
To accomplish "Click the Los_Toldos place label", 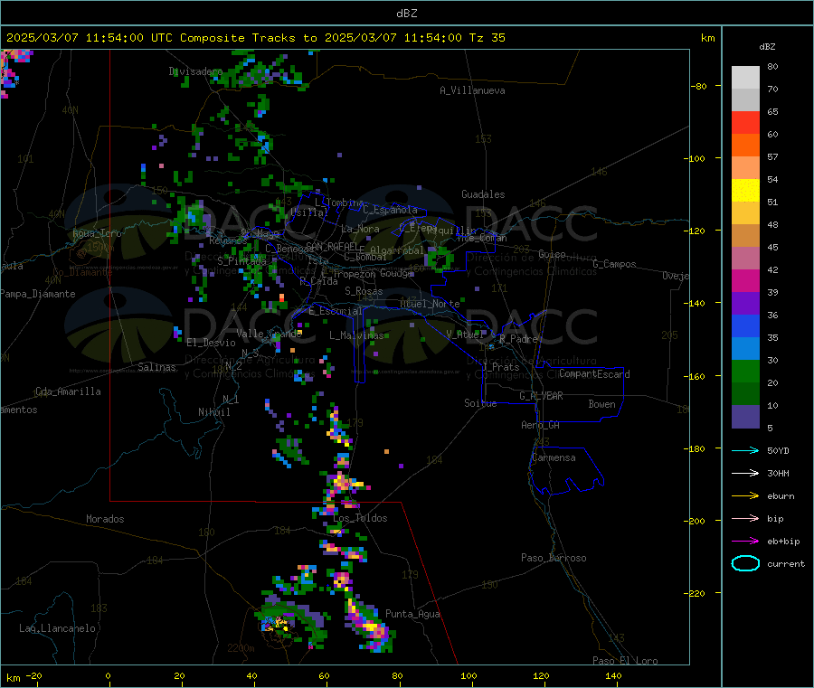I will [x=360, y=518].
